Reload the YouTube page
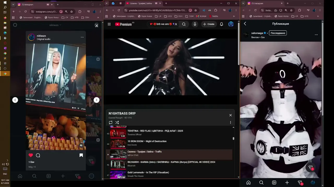The height and width of the screenshot is (187, 334). pyautogui.click(x=119, y=10)
